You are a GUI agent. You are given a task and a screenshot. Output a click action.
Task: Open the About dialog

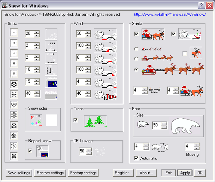146,173
